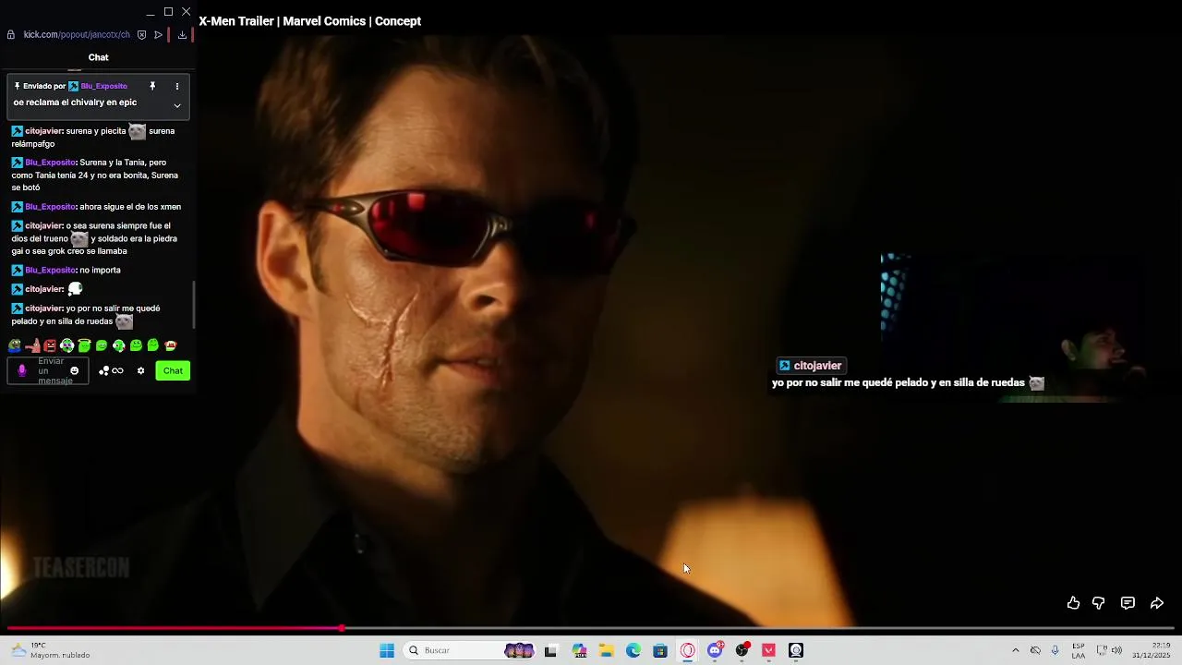Send message with green Chat button
The image size is (1182, 665).
173,370
